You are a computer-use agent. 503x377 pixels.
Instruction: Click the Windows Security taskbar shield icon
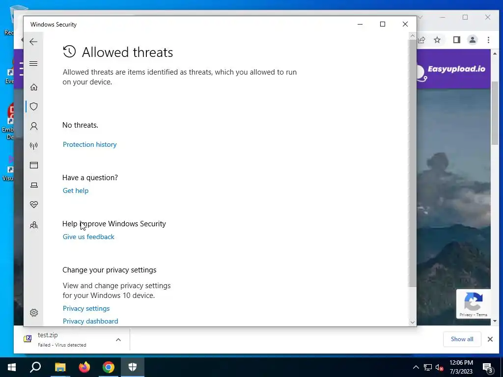[x=133, y=367]
